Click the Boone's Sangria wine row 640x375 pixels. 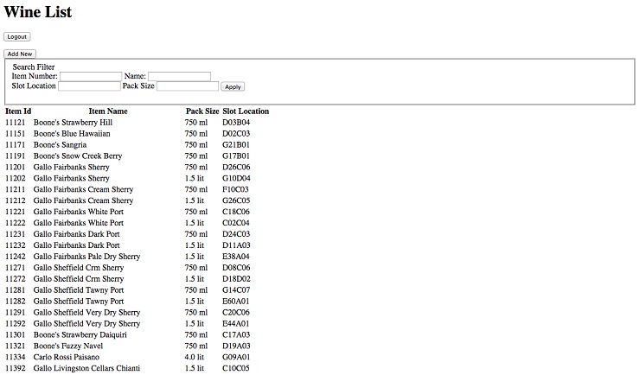click(x=61, y=145)
